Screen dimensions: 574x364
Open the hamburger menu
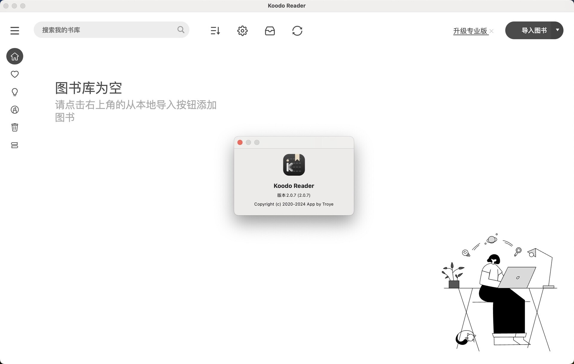(15, 30)
